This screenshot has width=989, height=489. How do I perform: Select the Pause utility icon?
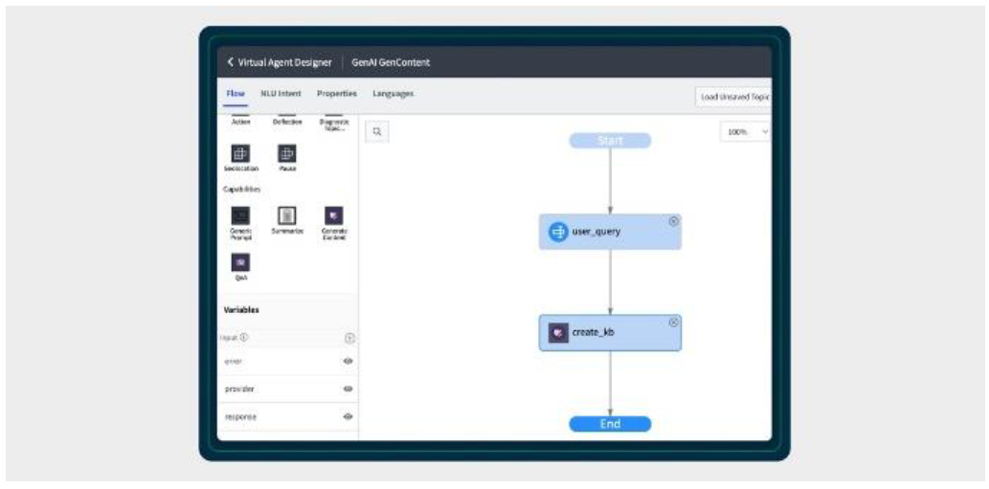click(x=287, y=153)
